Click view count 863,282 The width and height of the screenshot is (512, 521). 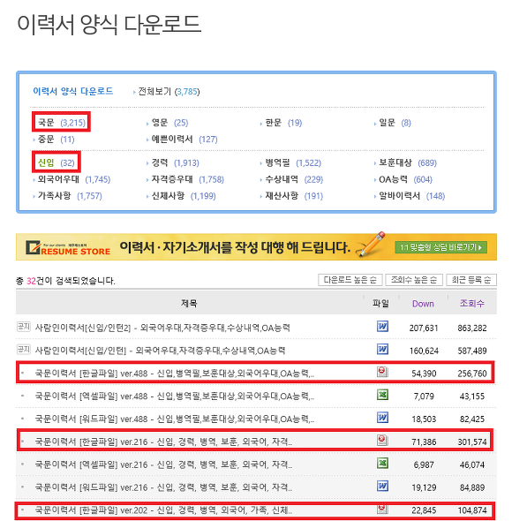point(472,328)
